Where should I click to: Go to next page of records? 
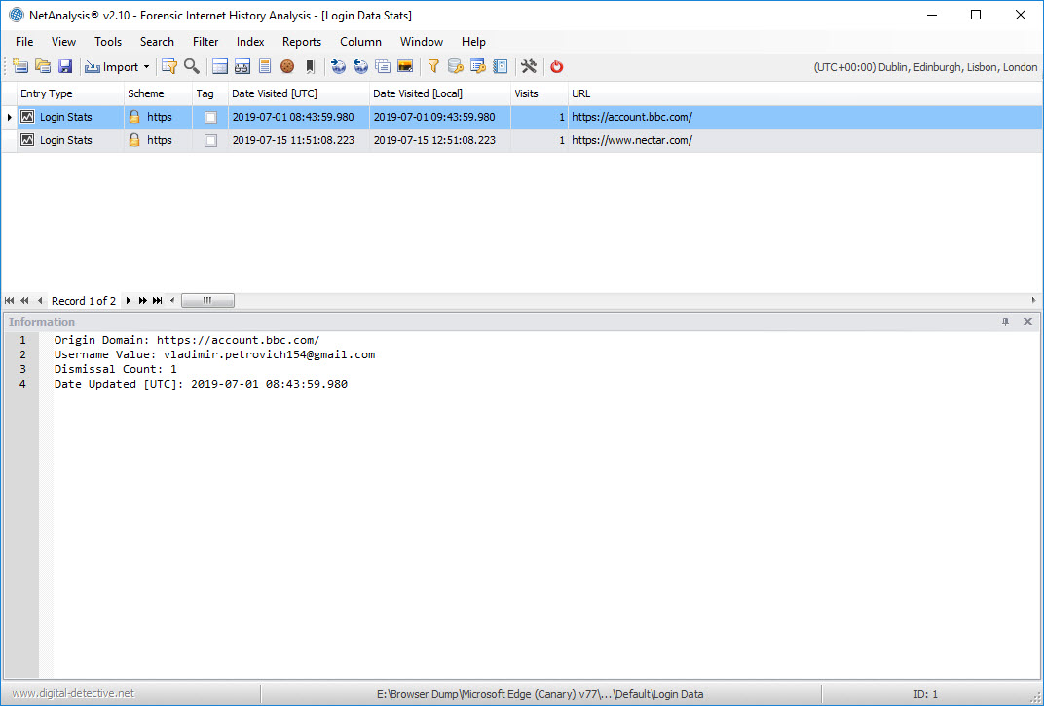[x=142, y=300]
